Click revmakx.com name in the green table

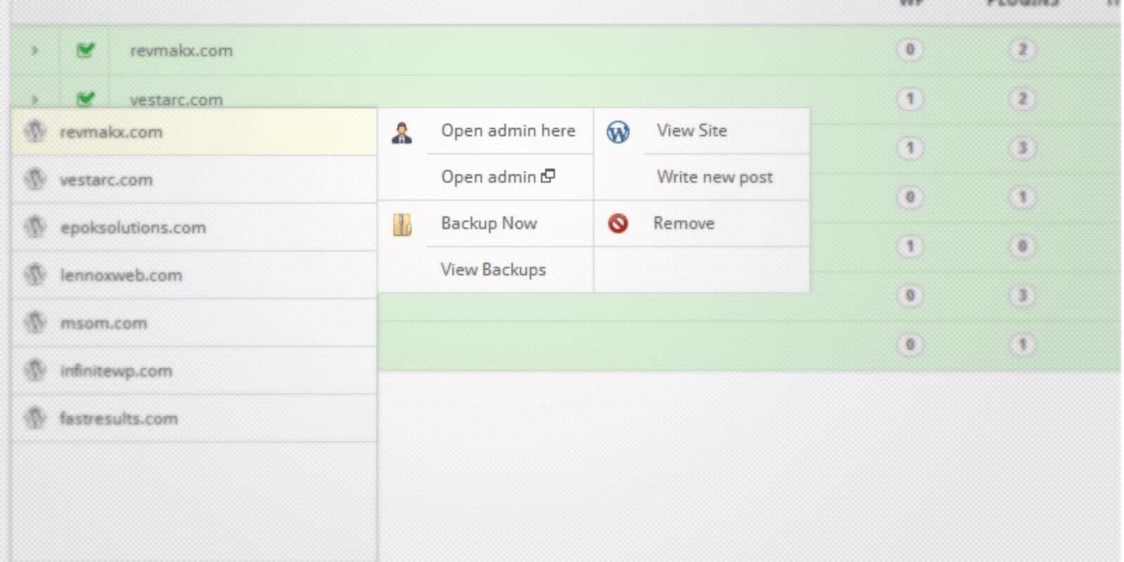pyautogui.click(x=181, y=51)
